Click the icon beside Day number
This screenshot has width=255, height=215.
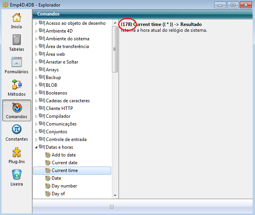(48, 186)
